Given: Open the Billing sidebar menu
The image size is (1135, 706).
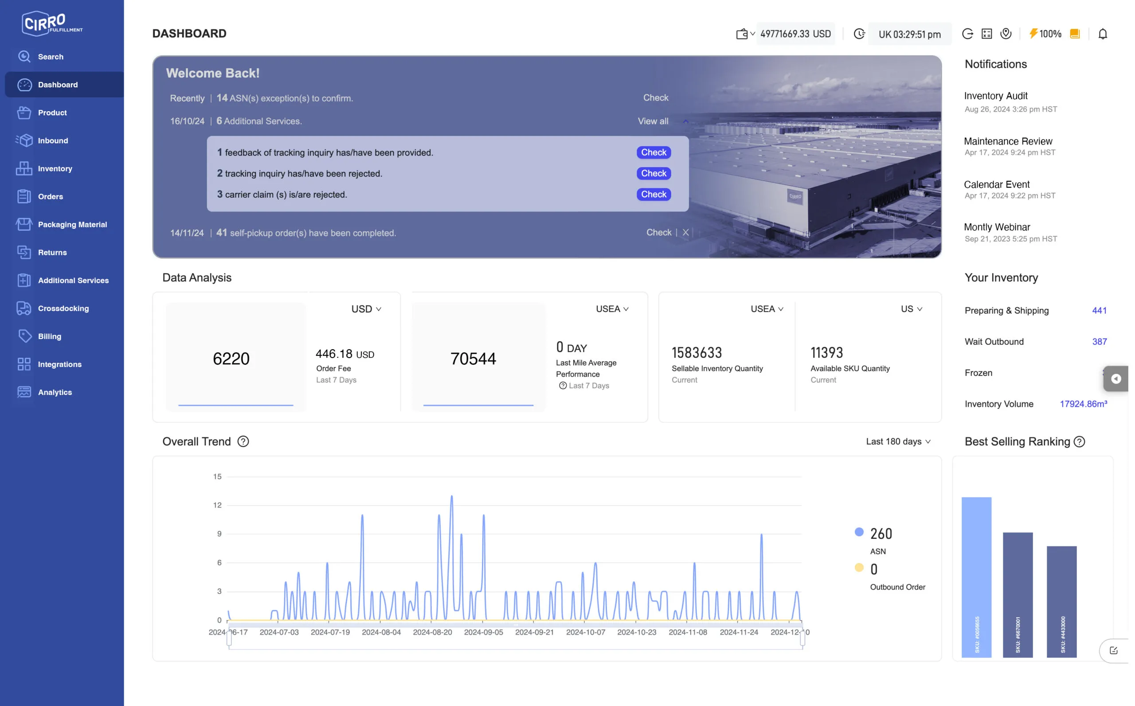Looking at the screenshot, I should tap(50, 336).
